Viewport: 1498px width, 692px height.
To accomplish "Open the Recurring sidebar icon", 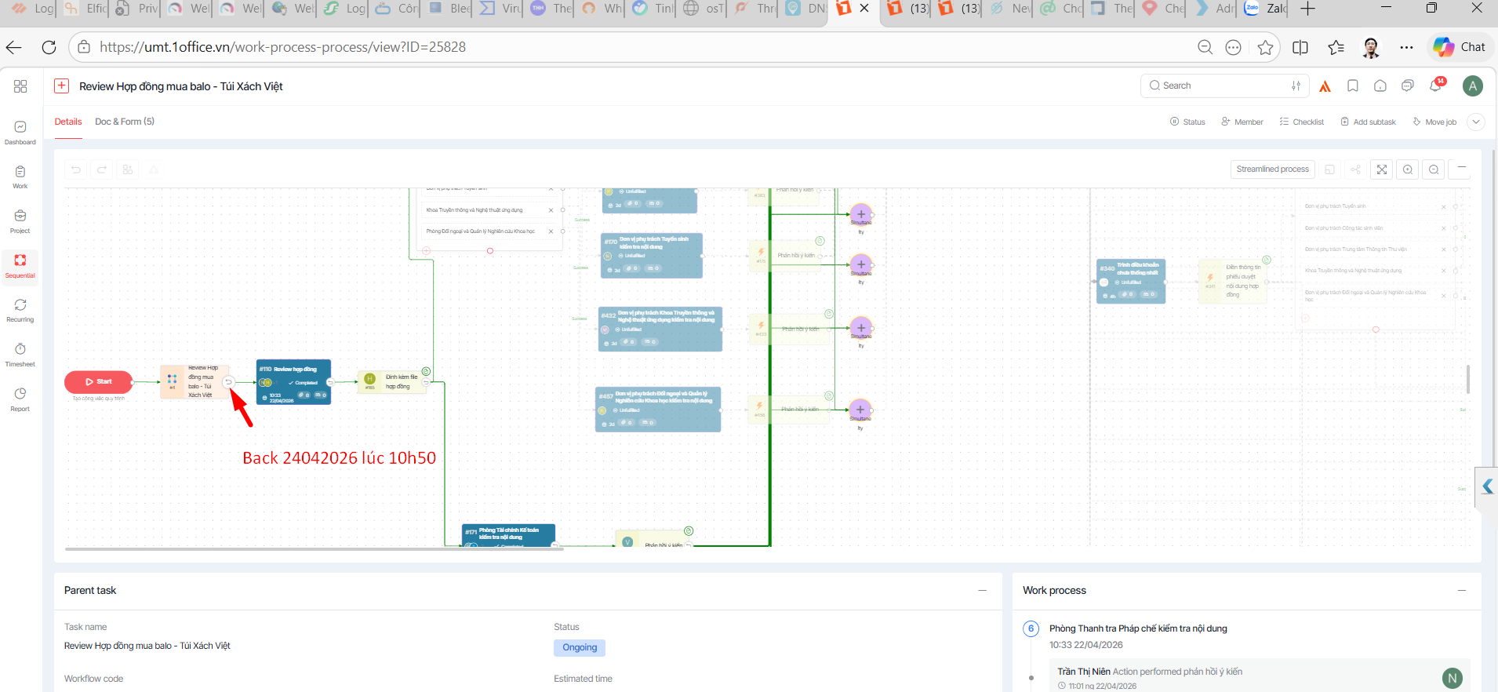I will click(20, 309).
